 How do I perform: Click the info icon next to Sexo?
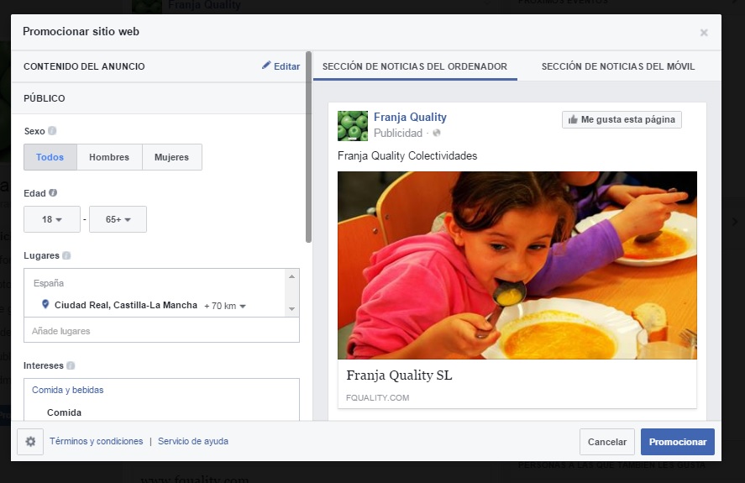click(x=52, y=131)
